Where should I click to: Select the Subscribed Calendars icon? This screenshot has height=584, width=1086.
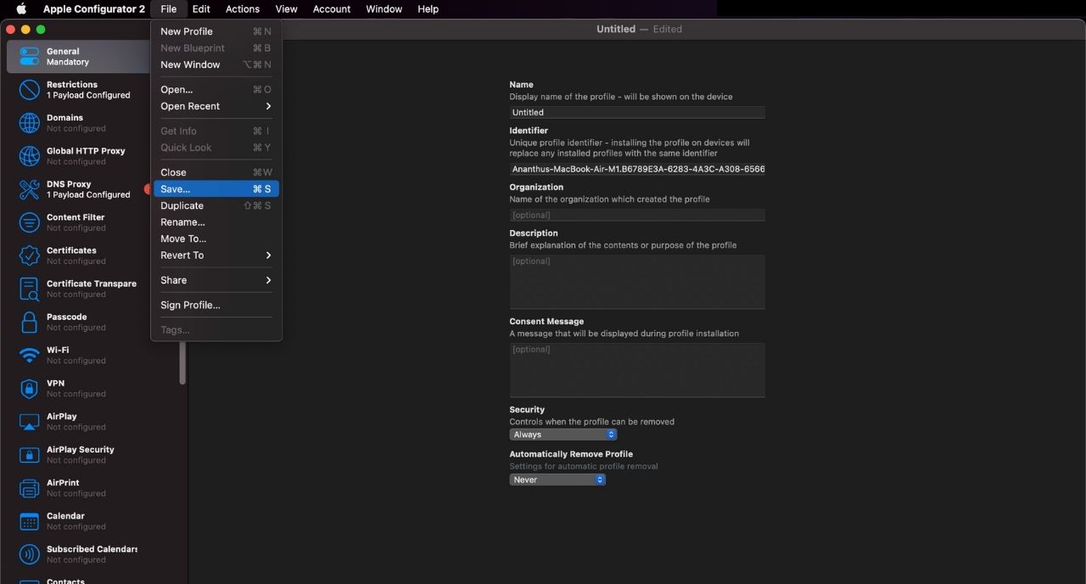coord(30,554)
